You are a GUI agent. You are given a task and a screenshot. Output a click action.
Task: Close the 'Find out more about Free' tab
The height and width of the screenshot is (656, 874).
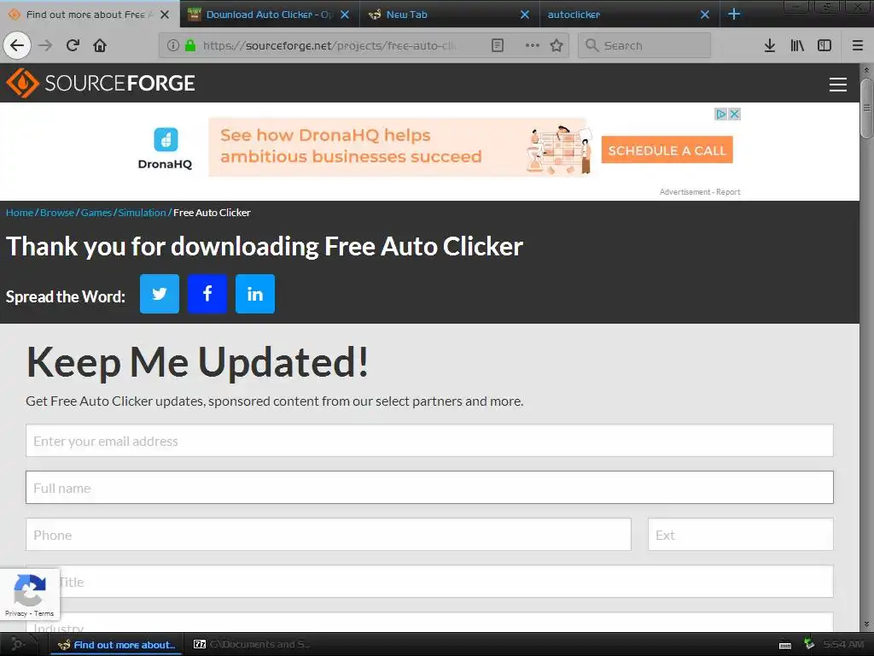coord(165,15)
